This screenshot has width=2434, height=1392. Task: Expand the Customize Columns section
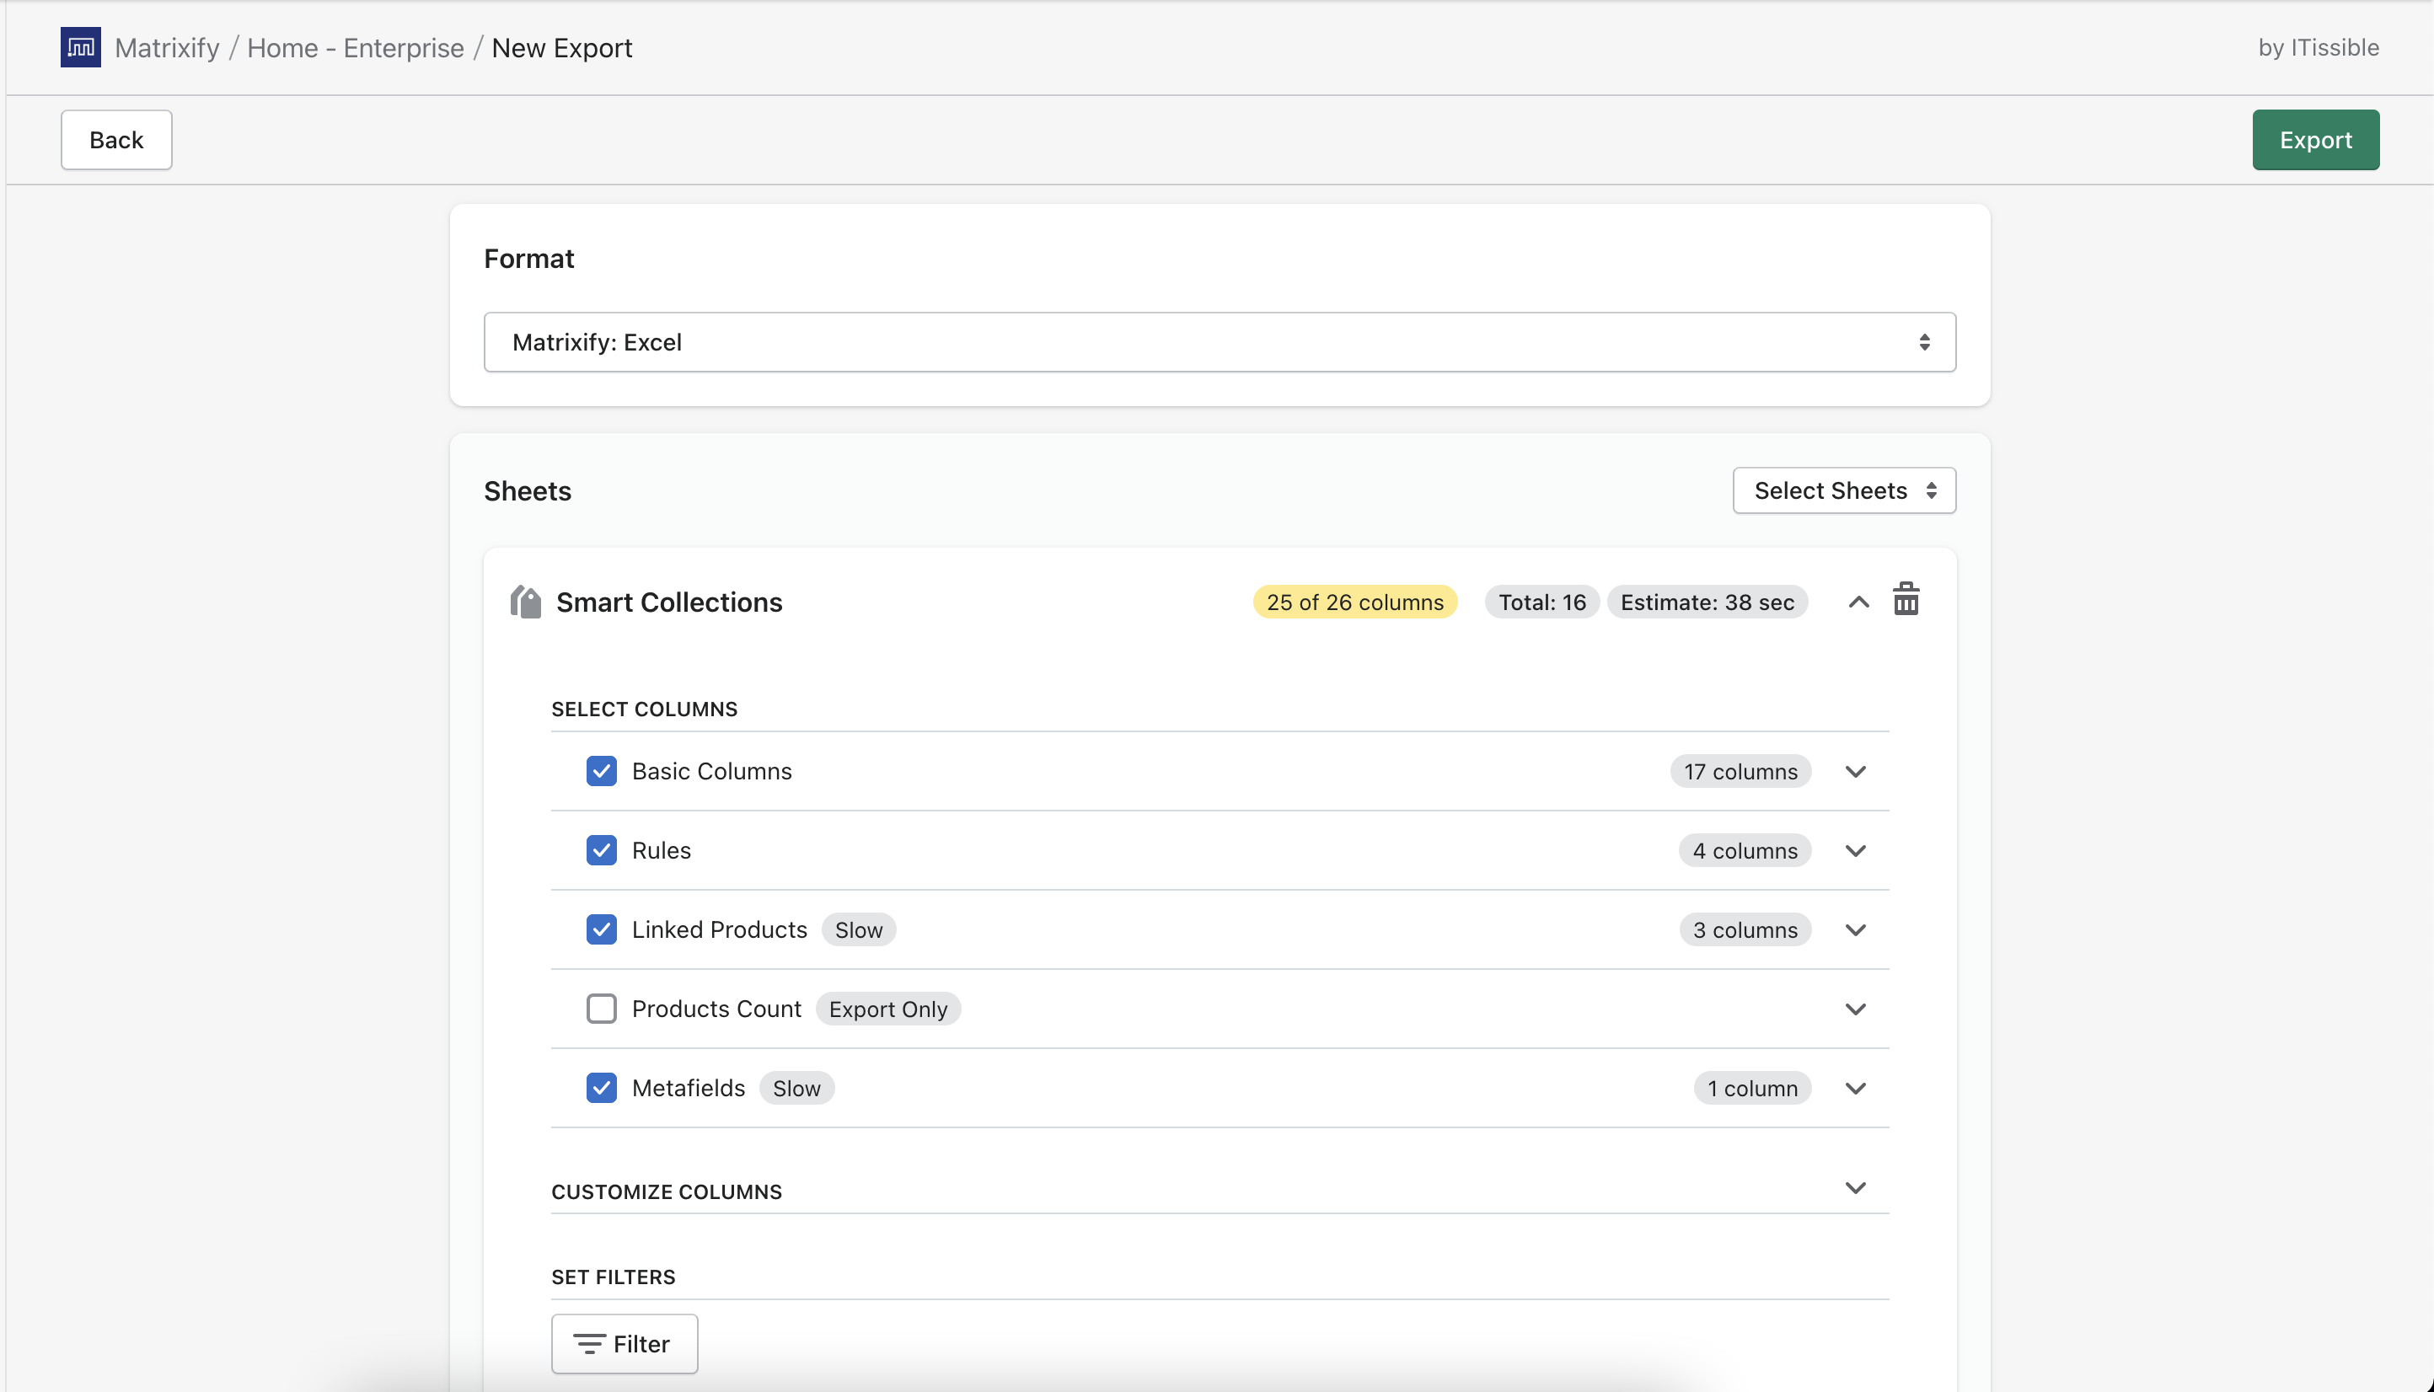1855,1188
